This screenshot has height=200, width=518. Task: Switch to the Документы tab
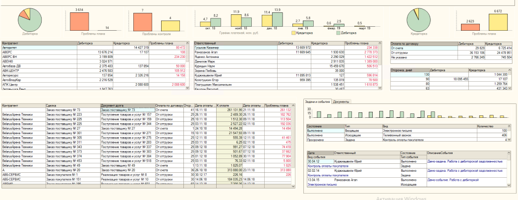pyautogui.click(x=341, y=101)
